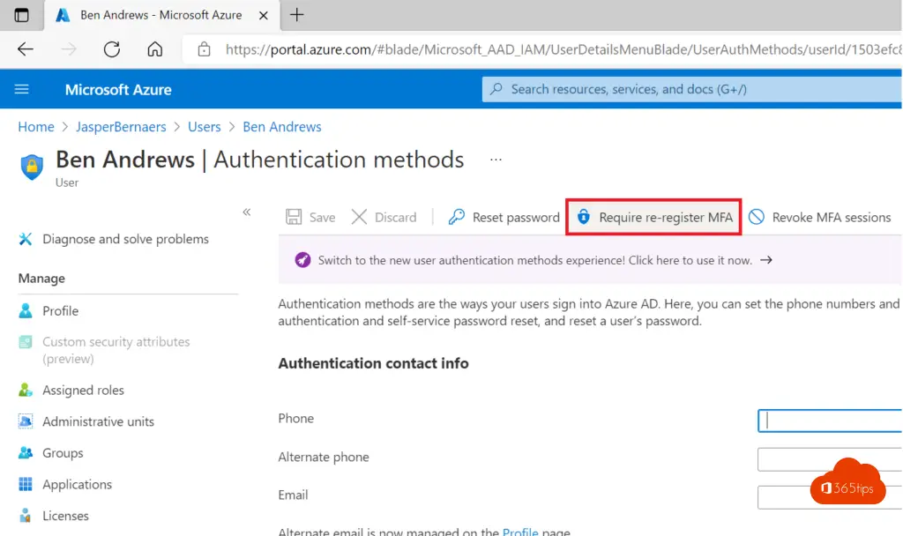Image resolution: width=903 pixels, height=536 pixels.
Task: Select the Ben Andrews - Microsoft Azure tab
Action: (x=162, y=15)
